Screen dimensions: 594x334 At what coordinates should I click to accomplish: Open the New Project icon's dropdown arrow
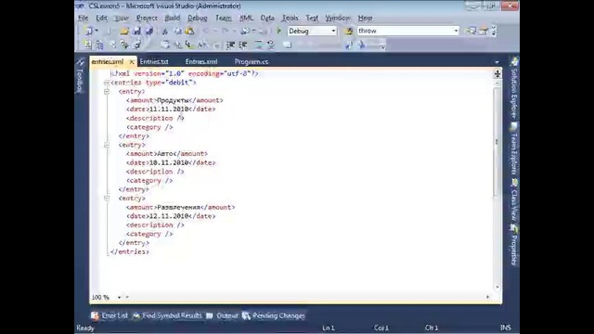tap(97, 31)
